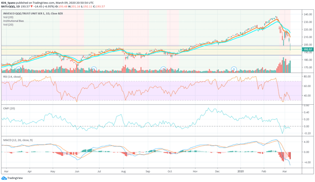Image resolution: width=315 pixels, height=182 pixels.
Task: Select the Institutional Bias indicator label
Action: tap(13, 21)
